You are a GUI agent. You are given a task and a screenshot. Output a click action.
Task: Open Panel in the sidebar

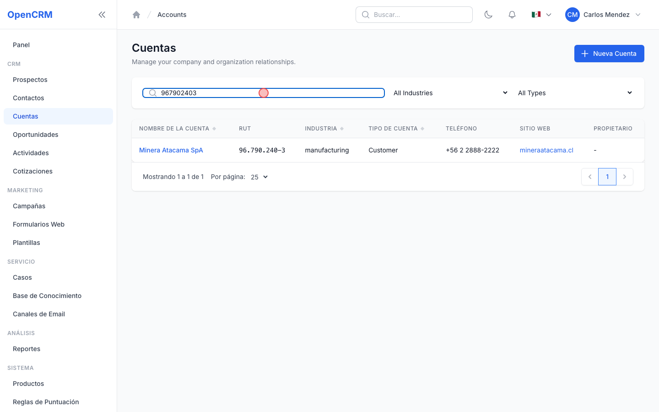58,45
